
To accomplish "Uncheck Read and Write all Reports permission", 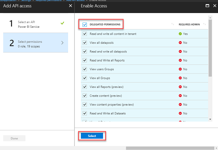I will coord(85,60).
